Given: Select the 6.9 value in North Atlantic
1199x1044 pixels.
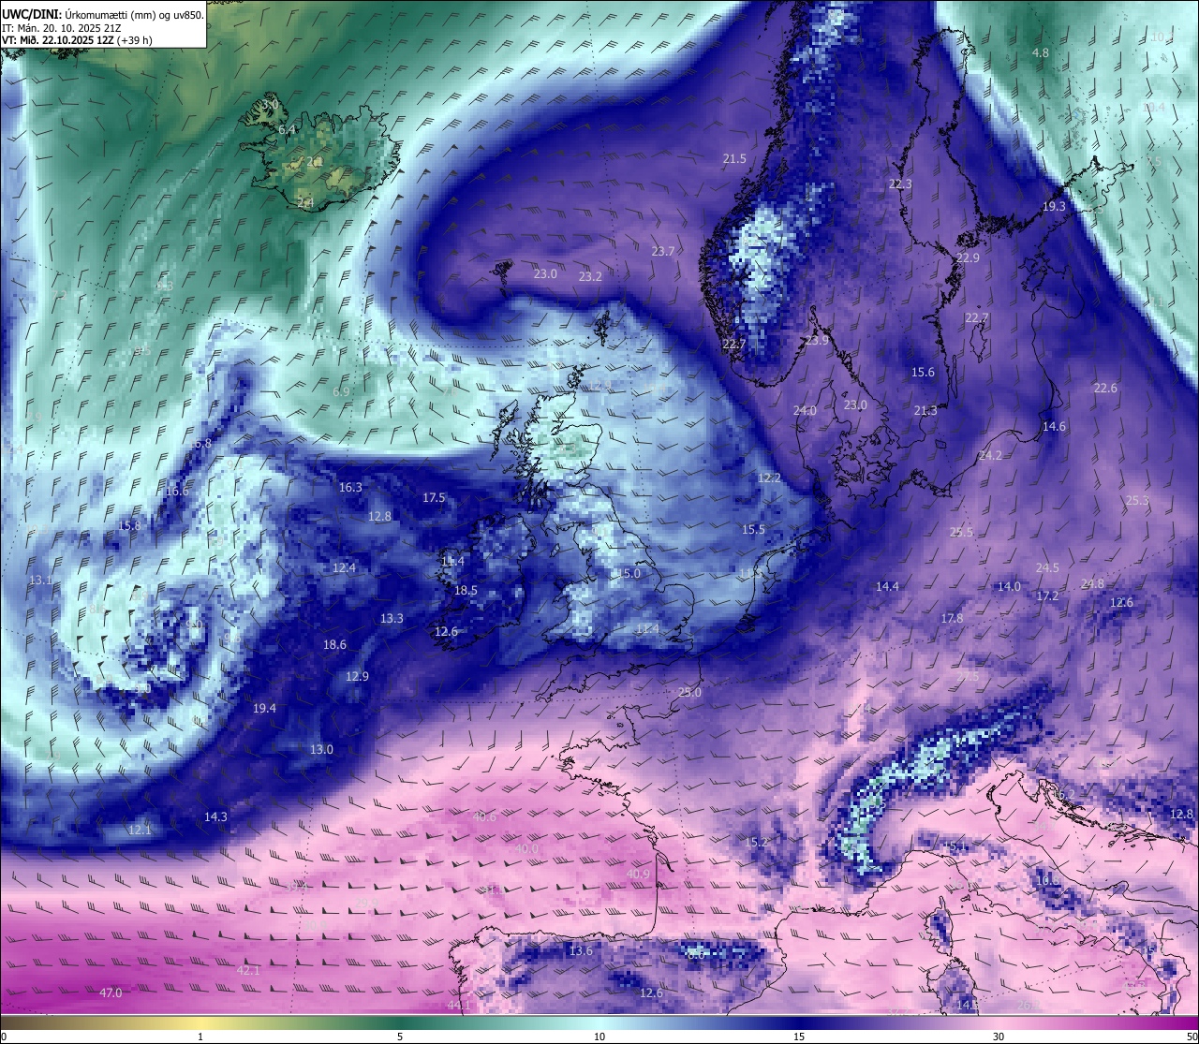Looking at the screenshot, I should click(x=341, y=391).
